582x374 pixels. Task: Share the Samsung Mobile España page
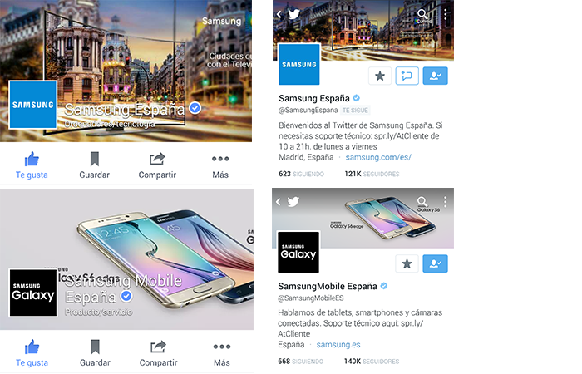158,353
